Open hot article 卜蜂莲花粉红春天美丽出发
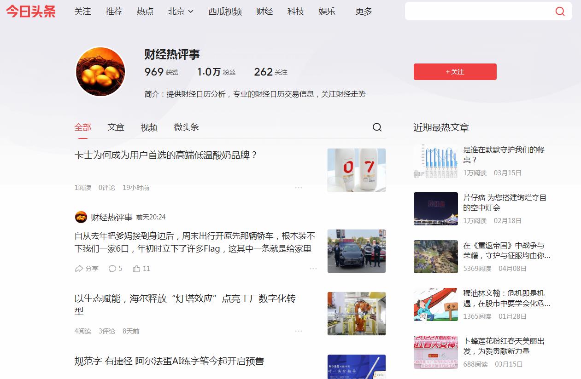 [x=504, y=346]
